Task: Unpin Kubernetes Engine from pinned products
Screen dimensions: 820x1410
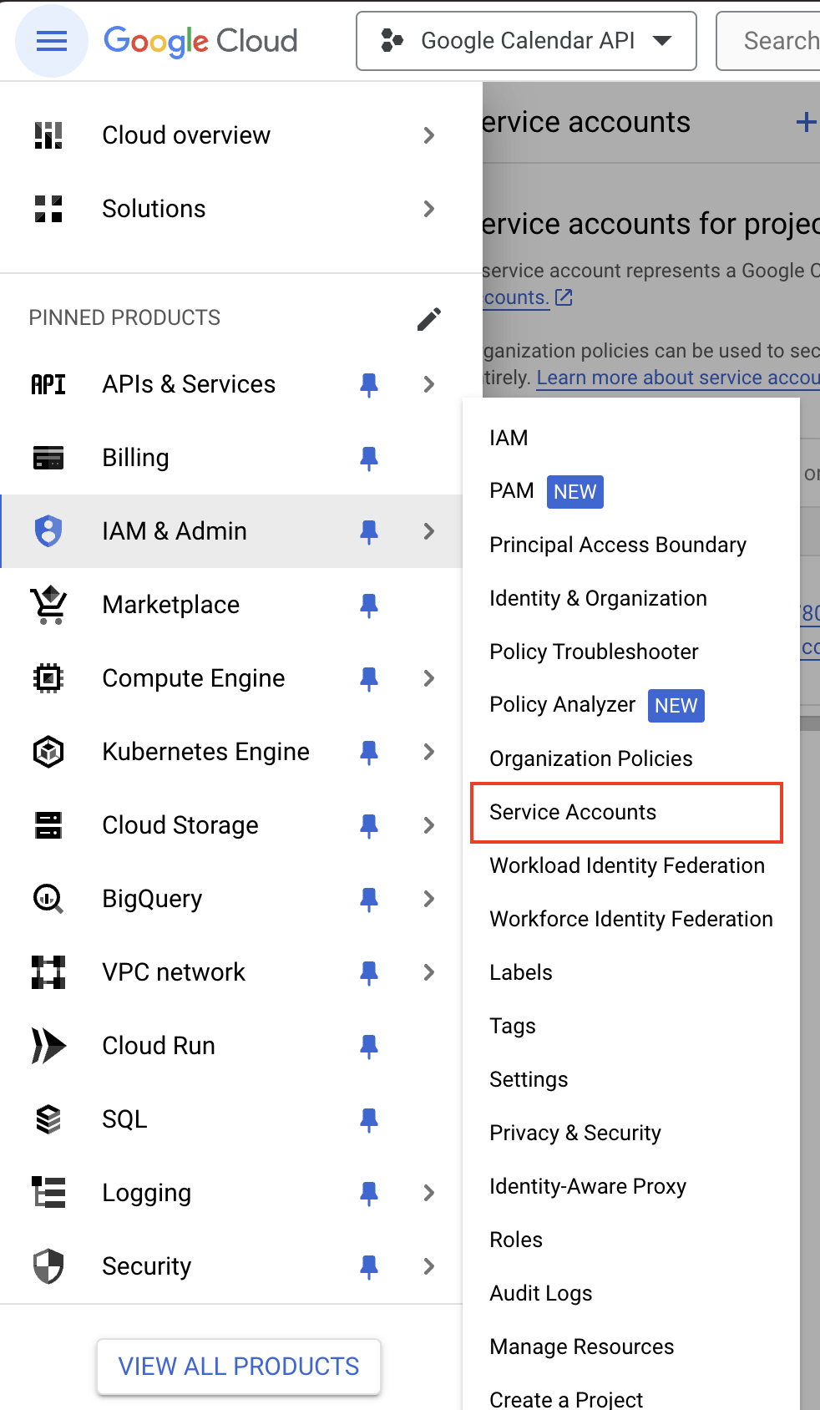Action: [369, 752]
